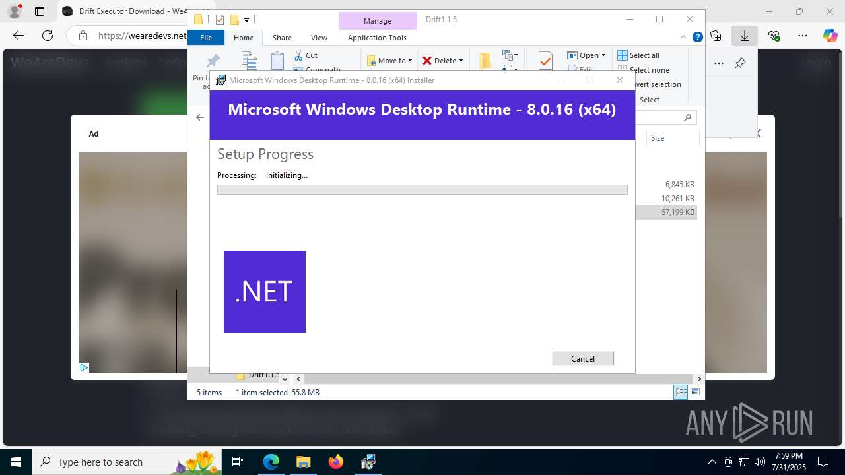The width and height of the screenshot is (845, 475).
Task: Expand the Delete dropdown arrow
Action: point(461,61)
